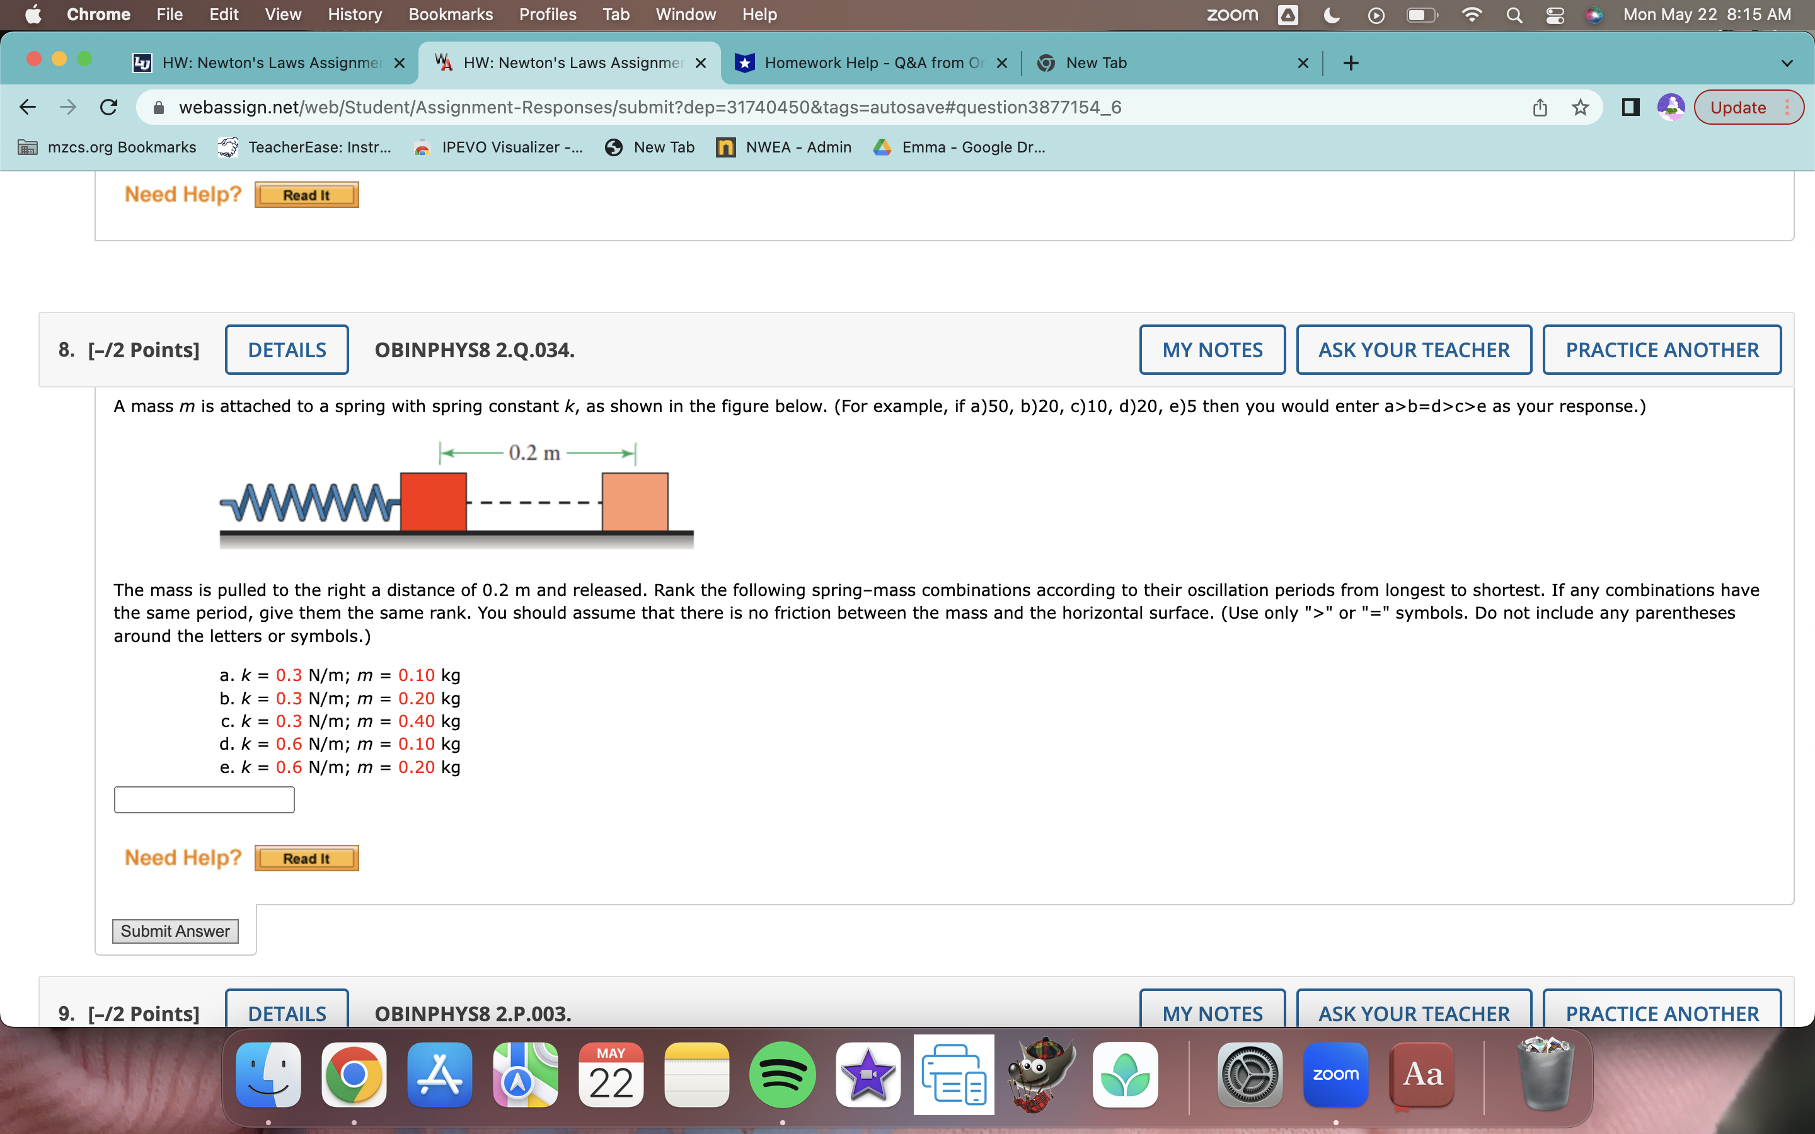
Task: Launch the Zoom app from the Dock
Action: (x=1335, y=1074)
